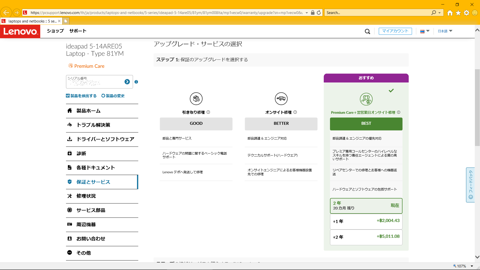Open the browser Tools gear icon
Screen dimensions: 480x270
[x=466, y=13]
